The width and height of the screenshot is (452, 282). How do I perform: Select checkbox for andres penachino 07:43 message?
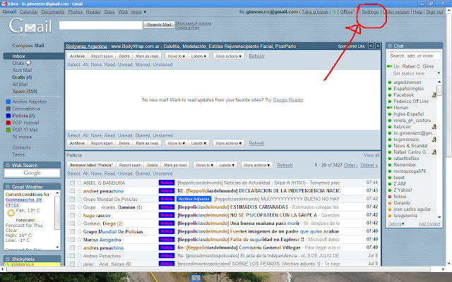(72, 191)
